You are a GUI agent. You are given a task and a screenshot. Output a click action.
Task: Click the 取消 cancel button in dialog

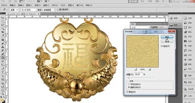pyautogui.click(x=167, y=41)
